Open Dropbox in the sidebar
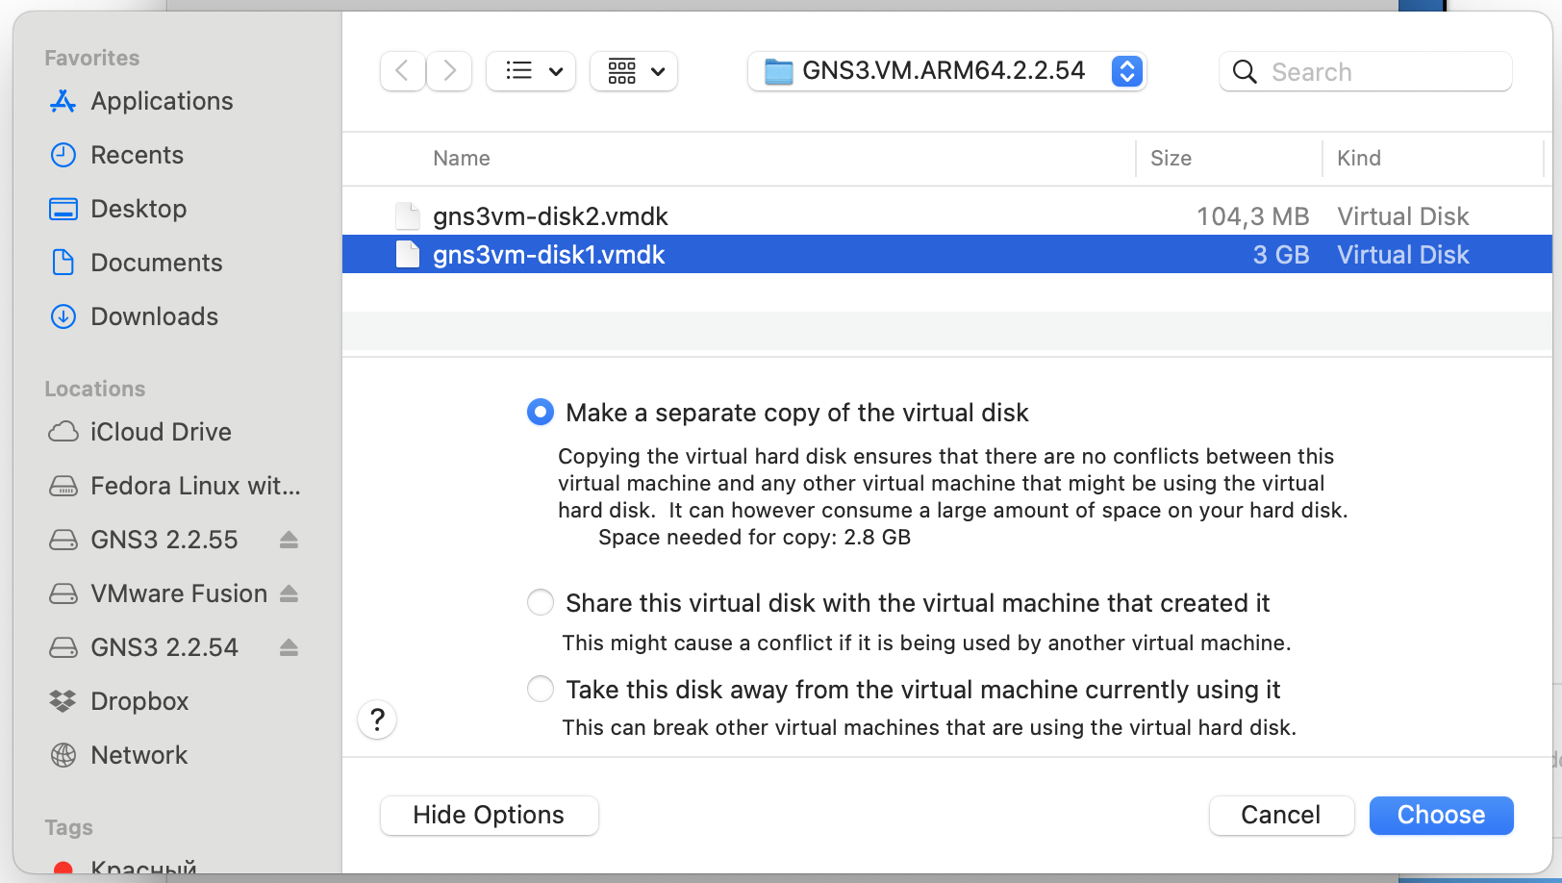Image resolution: width=1562 pixels, height=883 pixels. [x=139, y=701]
